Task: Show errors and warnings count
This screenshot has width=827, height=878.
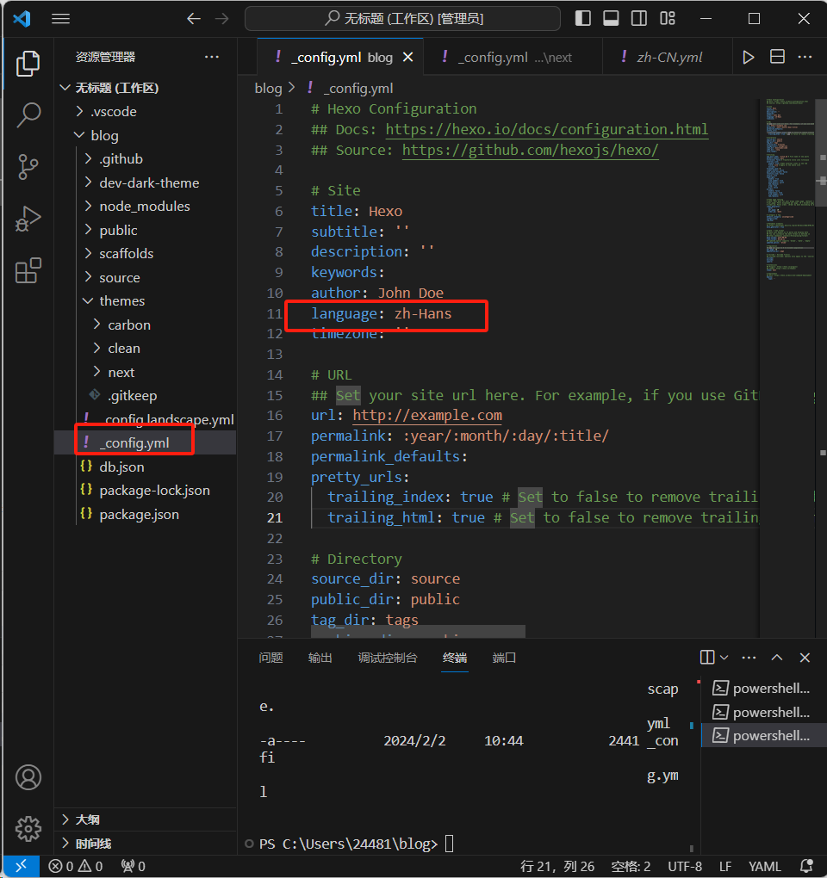Action: pos(75,866)
